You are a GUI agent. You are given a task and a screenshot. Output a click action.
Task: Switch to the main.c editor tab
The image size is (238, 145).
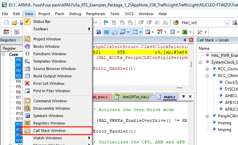pos(169,97)
